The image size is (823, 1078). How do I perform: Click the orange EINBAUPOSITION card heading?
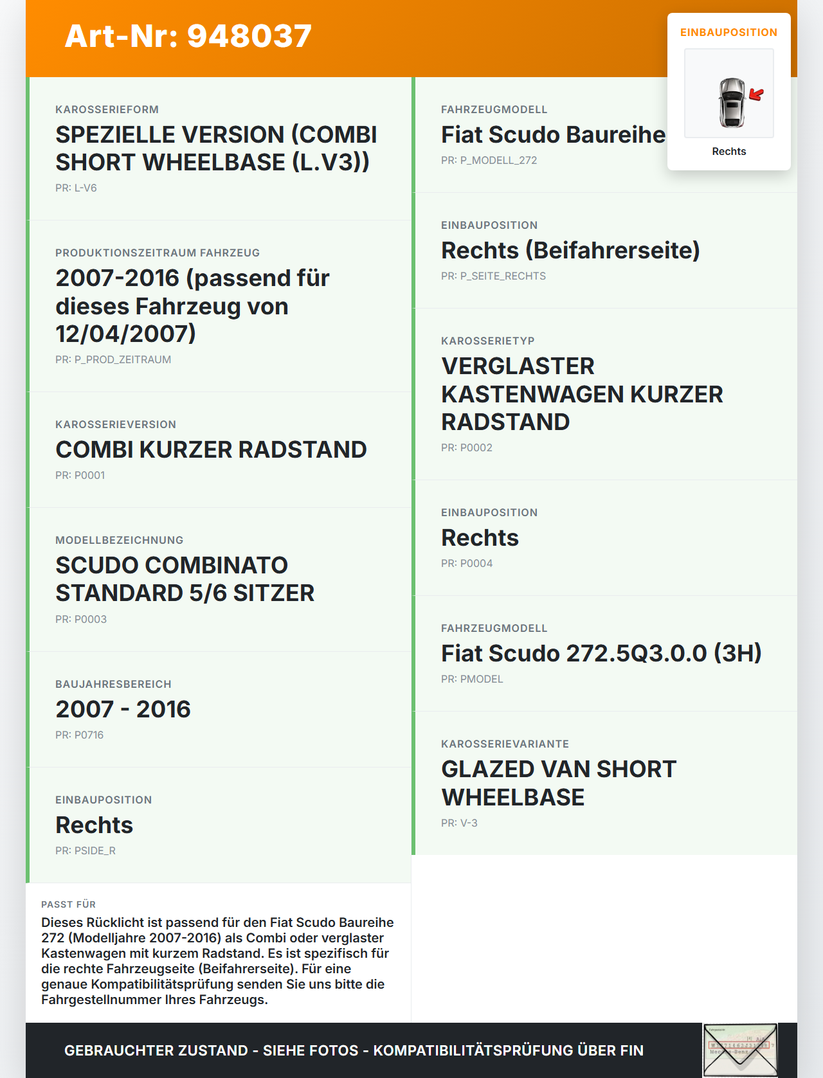coord(728,32)
